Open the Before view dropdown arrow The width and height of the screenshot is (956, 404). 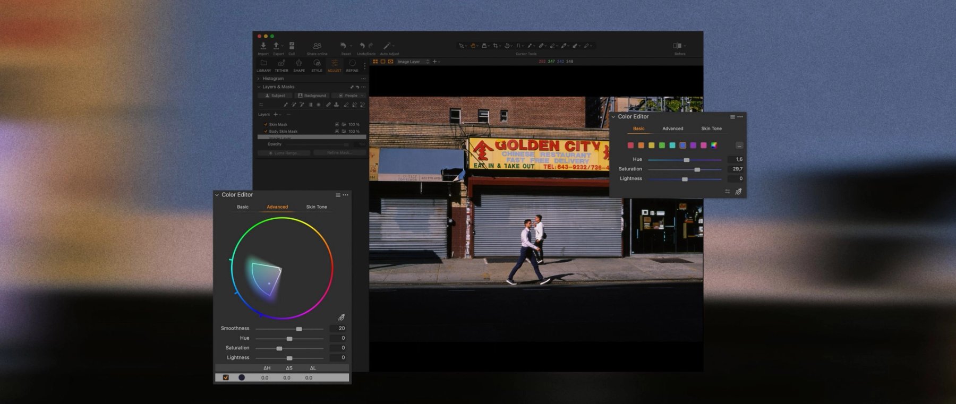pos(685,46)
